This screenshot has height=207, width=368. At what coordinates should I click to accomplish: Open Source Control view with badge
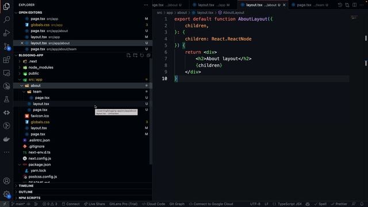tap(6, 46)
